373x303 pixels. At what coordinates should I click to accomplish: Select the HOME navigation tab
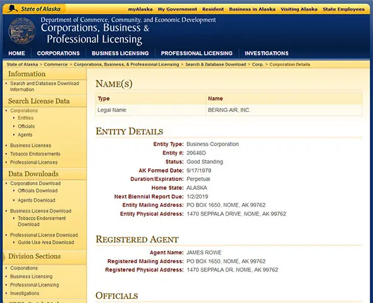pos(16,53)
